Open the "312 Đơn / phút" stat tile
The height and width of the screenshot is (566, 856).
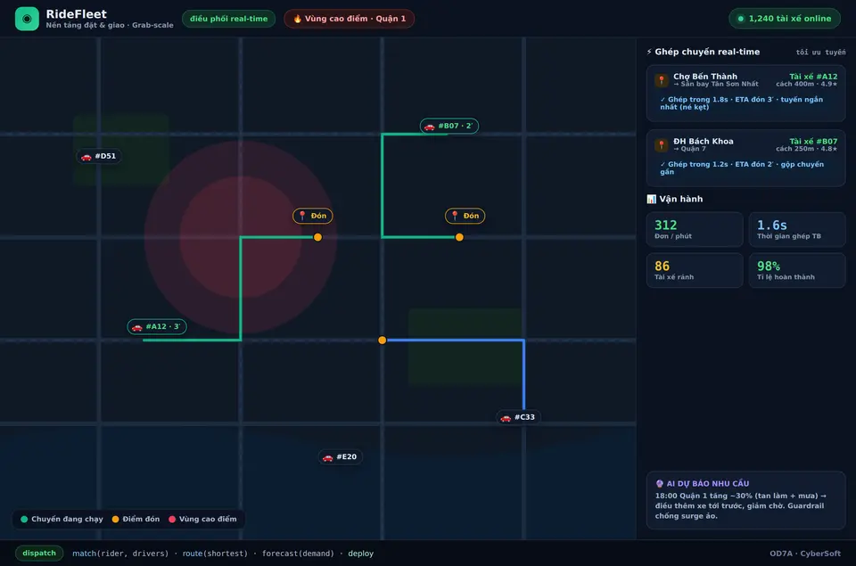(x=695, y=229)
